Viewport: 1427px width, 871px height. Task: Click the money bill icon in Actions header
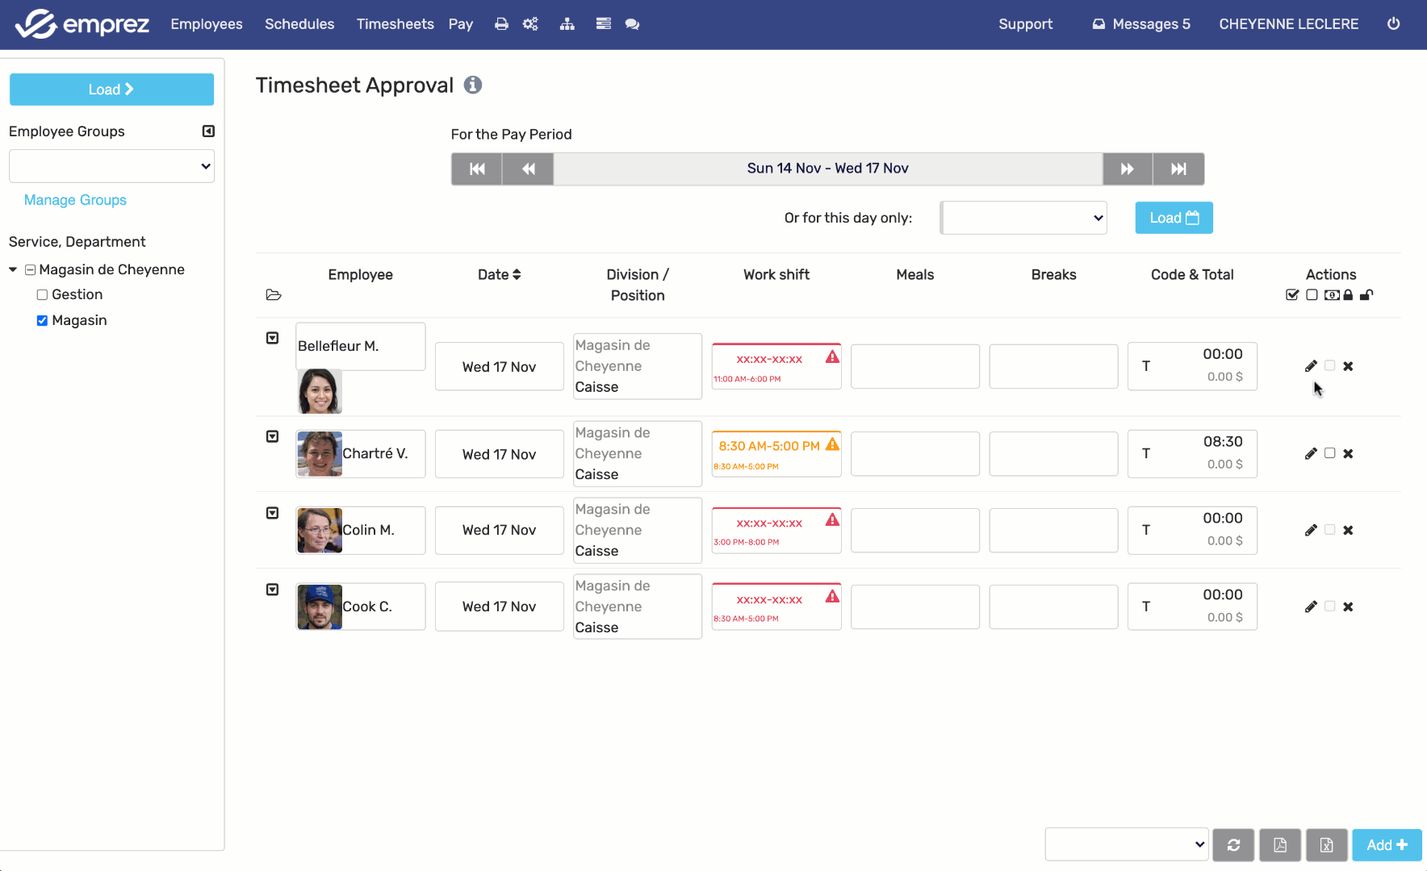coord(1332,295)
